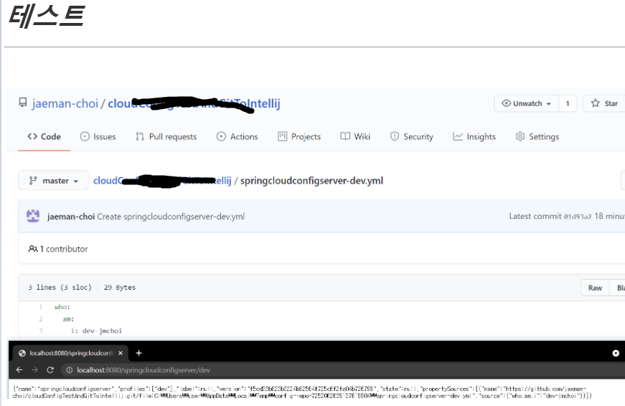Click the Security shield icon

(395, 136)
